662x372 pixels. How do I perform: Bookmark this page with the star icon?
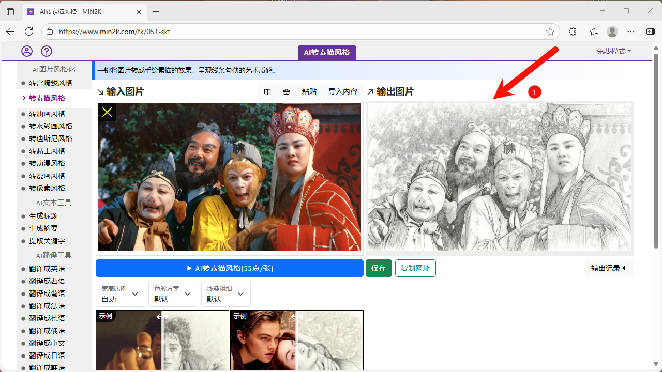coord(550,32)
